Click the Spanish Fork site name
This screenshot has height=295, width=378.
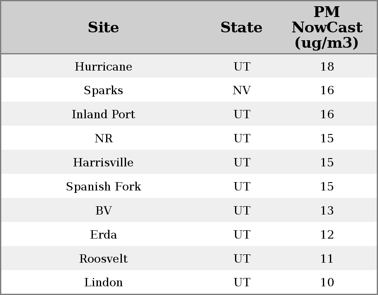coord(104,187)
